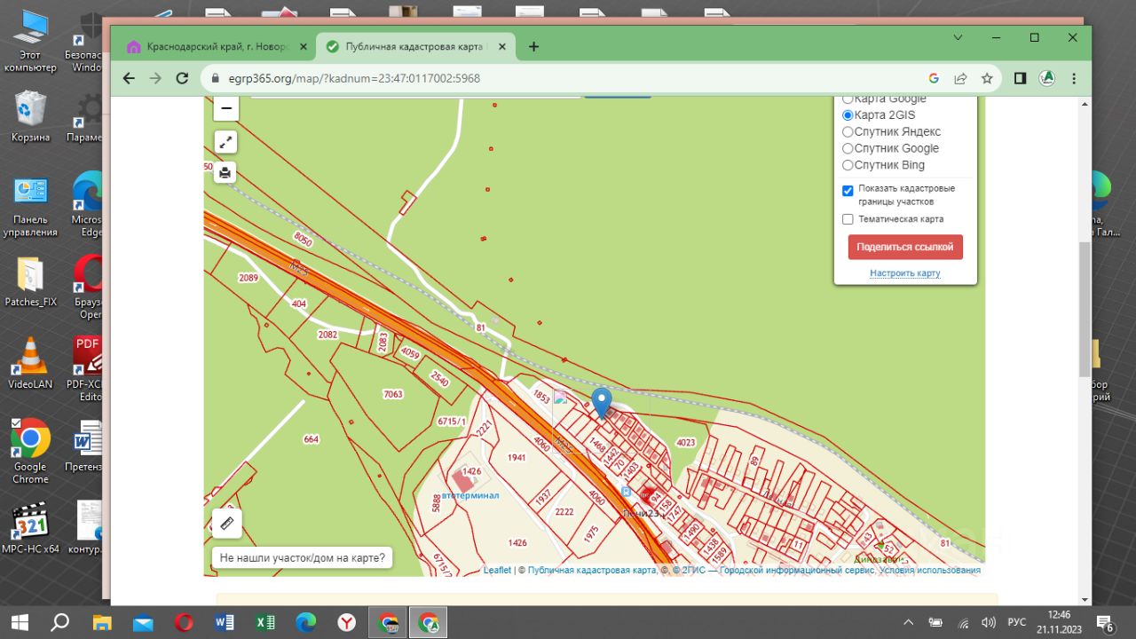The width and height of the screenshot is (1136, 639).
Task: Select the ruler measurement tool
Action: pos(226,524)
